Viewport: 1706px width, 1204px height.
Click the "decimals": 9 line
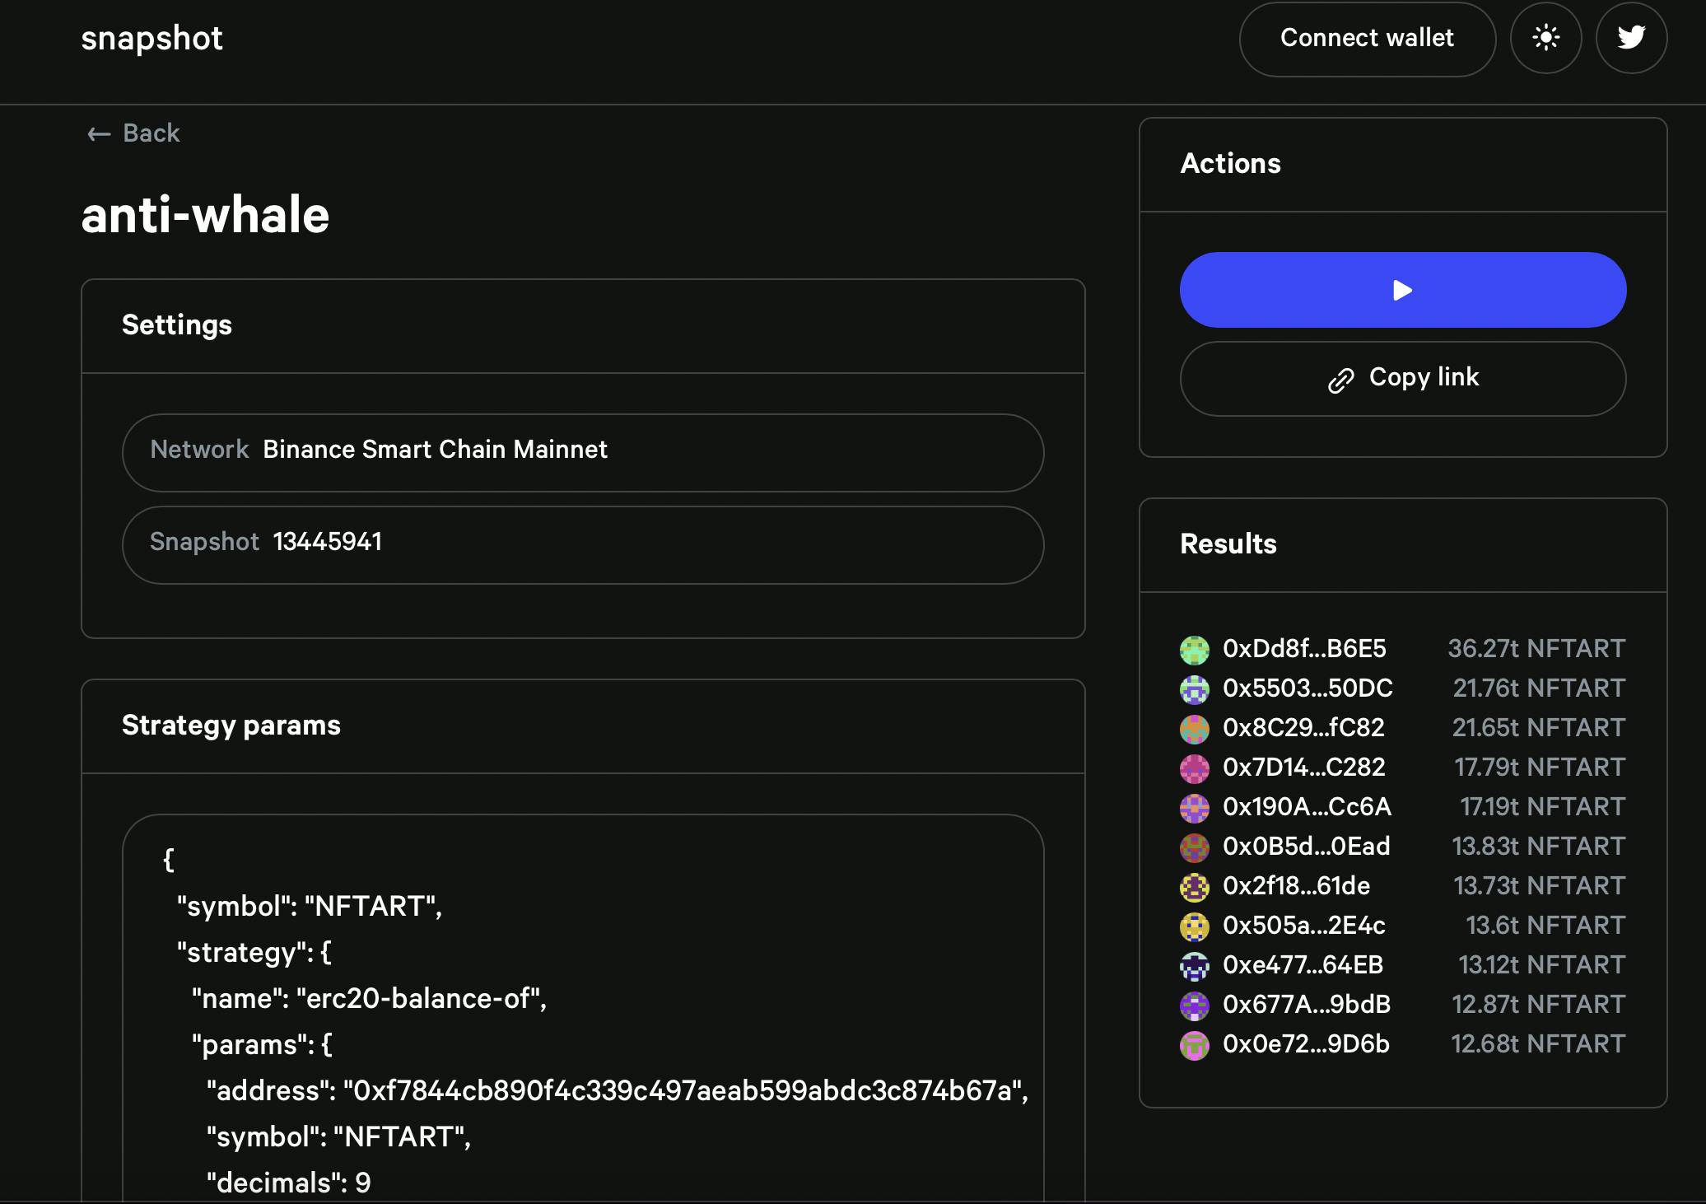(x=288, y=1183)
